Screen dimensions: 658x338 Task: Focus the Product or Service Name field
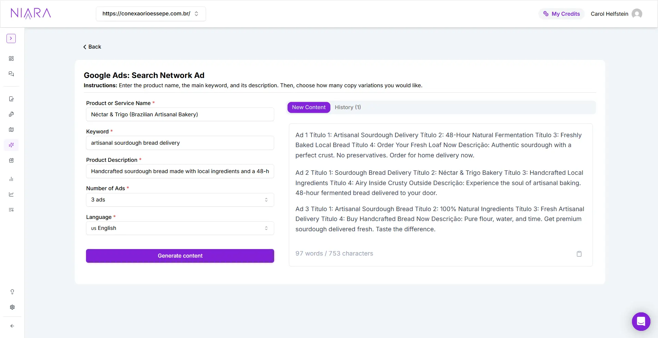pyautogui.click(x=180, y=115)
